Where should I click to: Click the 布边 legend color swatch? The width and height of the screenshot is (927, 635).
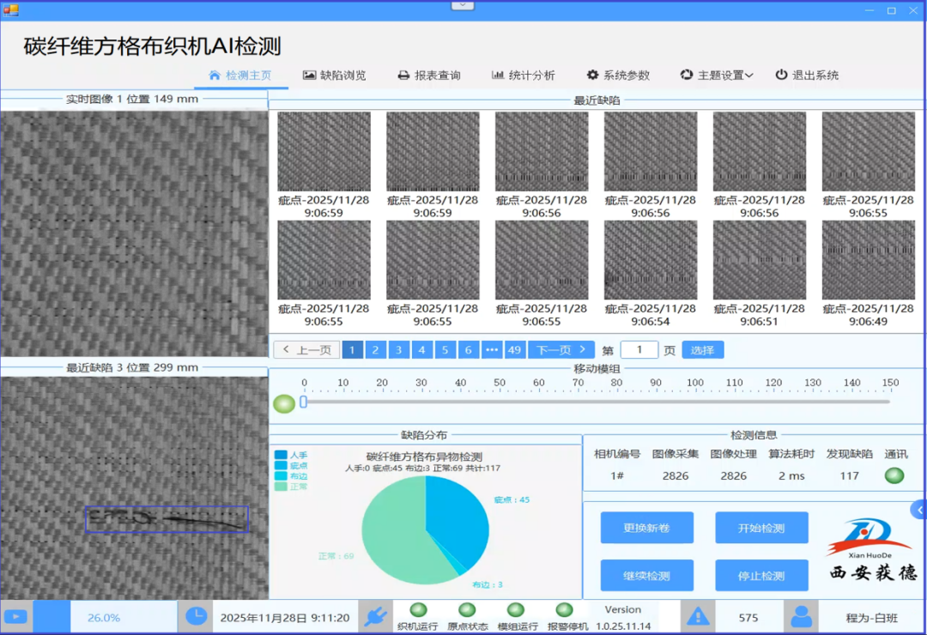click(x=281, y=476)
